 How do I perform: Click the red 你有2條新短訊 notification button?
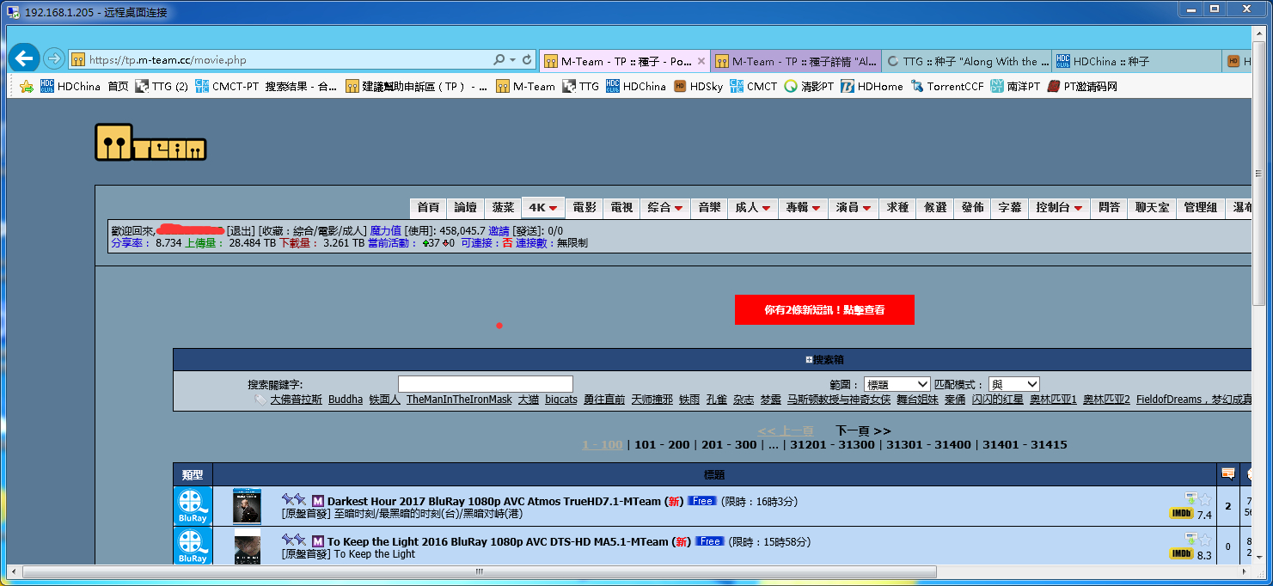point(824,310)
